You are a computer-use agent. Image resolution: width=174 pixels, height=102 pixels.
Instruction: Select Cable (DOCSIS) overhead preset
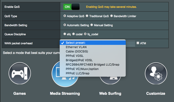pyautogui.click(x=93, y=52)
